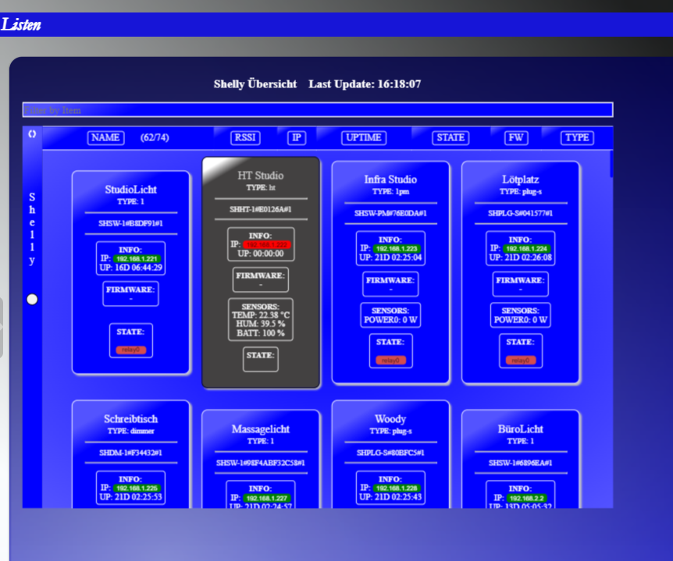Open the red IP badge on HT Studio
673x561 pixels.
(x=266, y=244)
